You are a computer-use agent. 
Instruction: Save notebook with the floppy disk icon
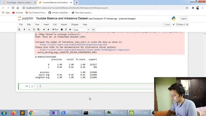(19, 30)
